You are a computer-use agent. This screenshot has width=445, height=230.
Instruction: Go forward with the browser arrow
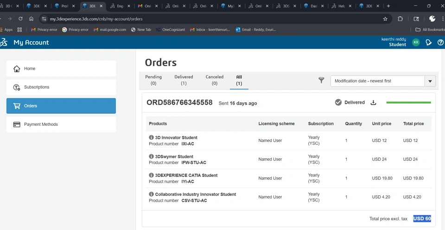tap(10, 19)
